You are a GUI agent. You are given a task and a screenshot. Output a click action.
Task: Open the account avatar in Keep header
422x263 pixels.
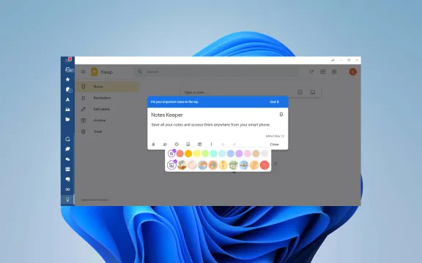point(353,72)
